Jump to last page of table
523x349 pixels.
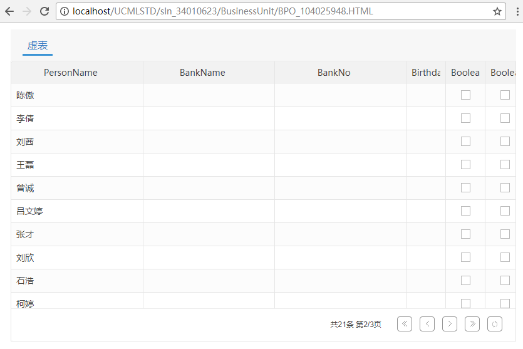[x=472, y=324]
